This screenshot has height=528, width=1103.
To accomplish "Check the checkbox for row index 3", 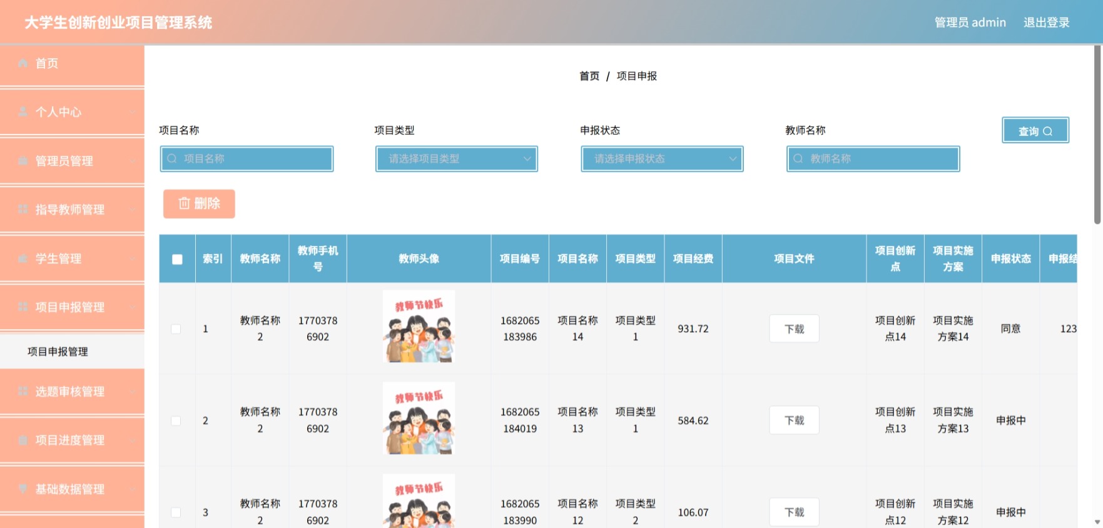I will click(176, 512).
